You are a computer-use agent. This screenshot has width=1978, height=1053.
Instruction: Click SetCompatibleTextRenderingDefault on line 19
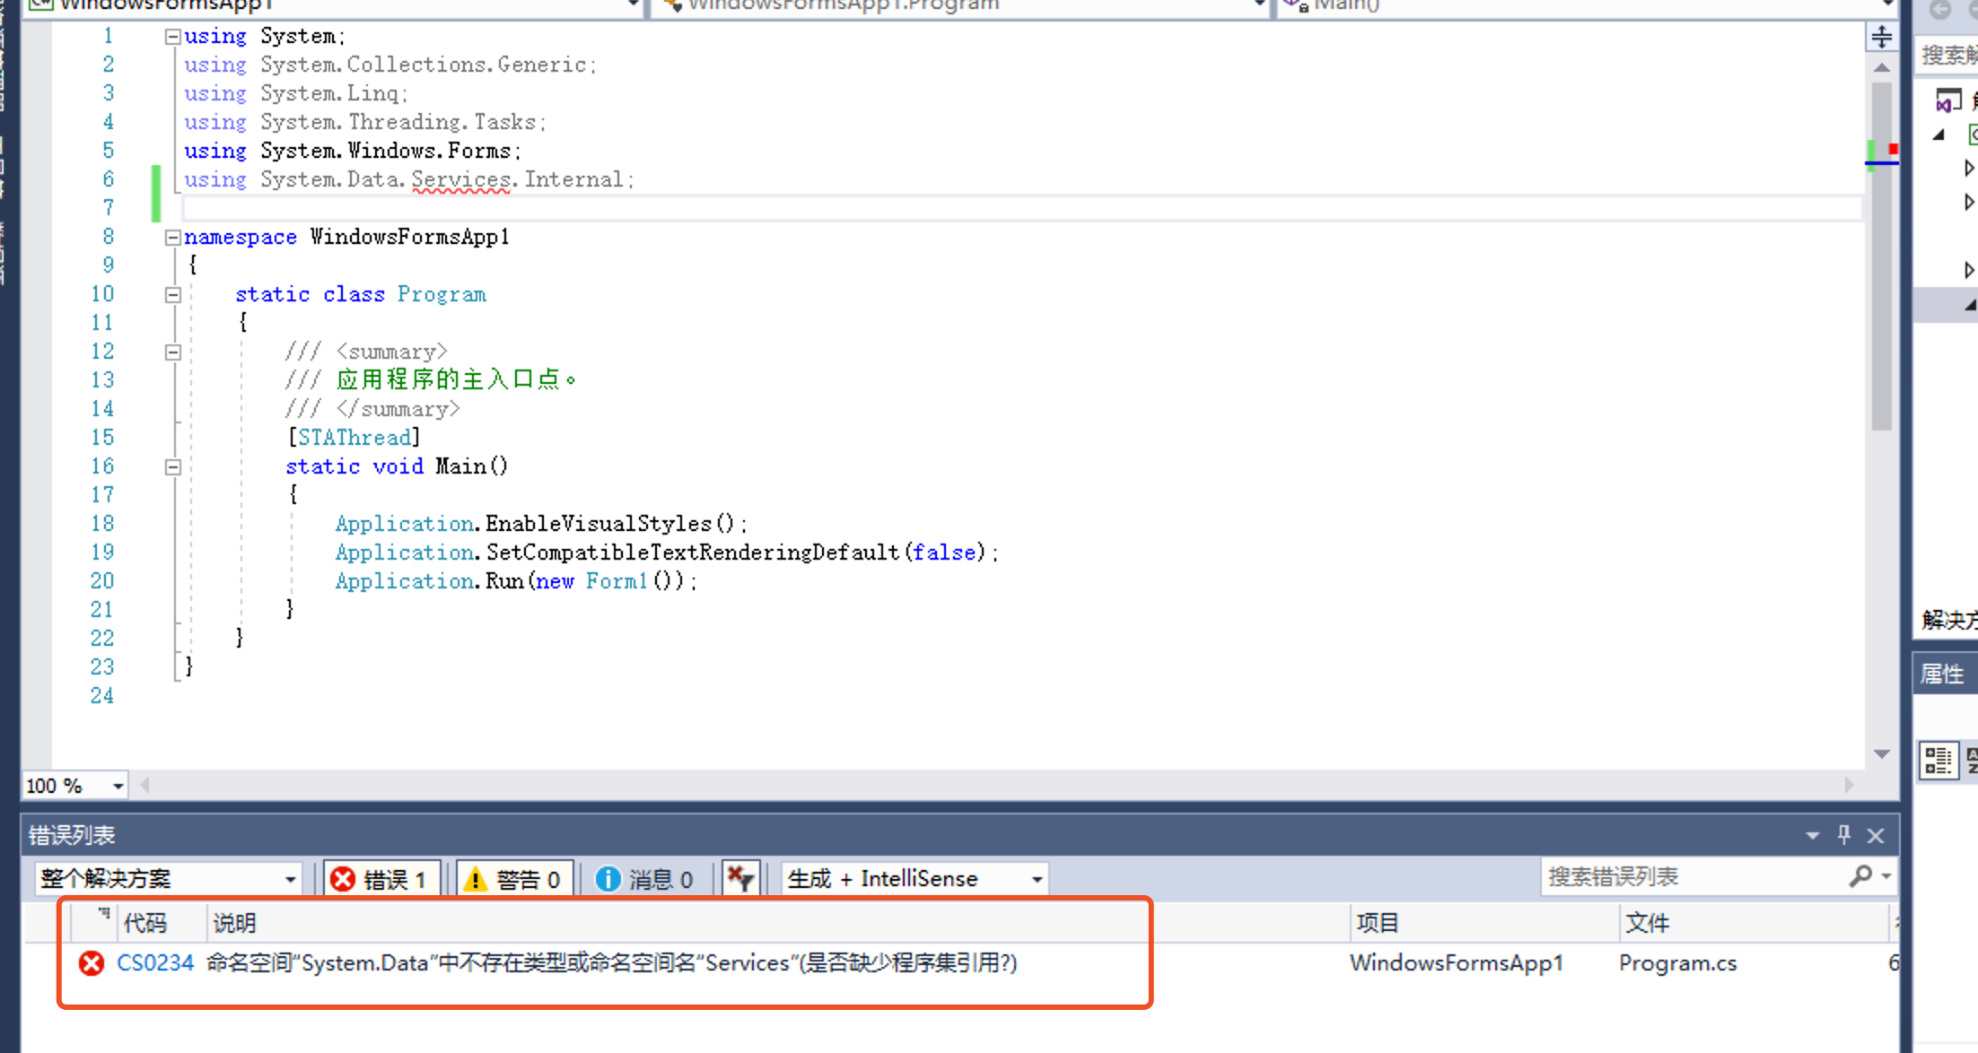[x=692, y=553]
